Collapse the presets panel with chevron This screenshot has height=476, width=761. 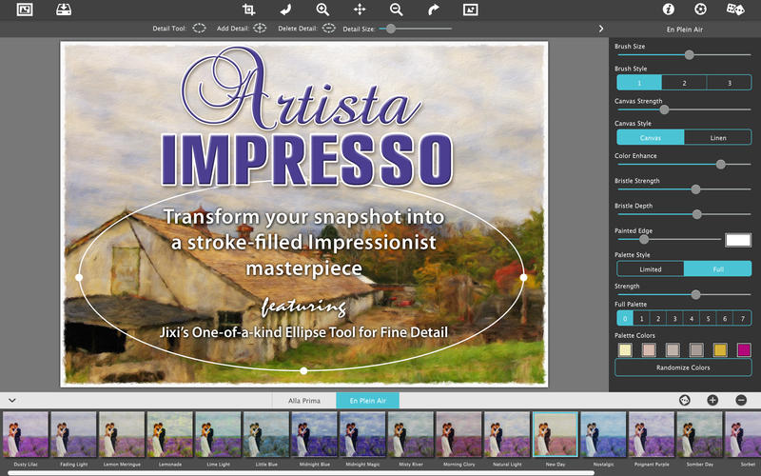11,401
